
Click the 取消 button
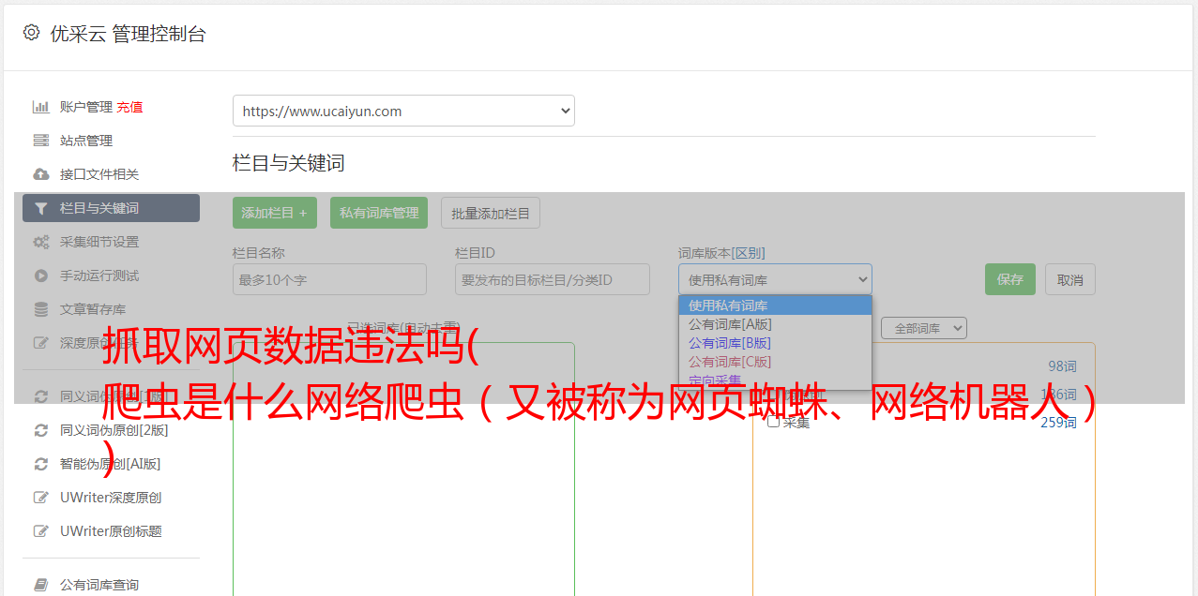[1070, 279]
